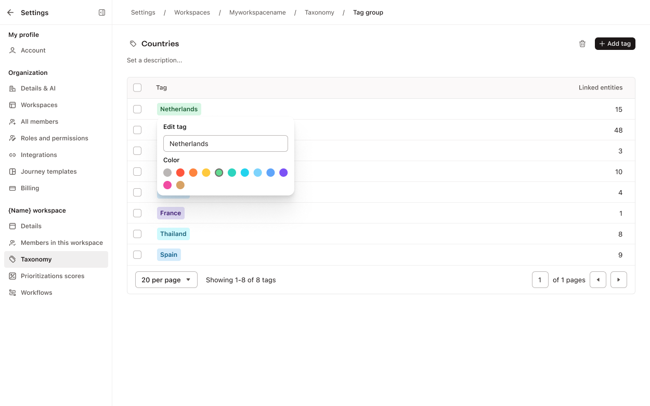Choose the orange color swatch
Viewport: 650px width, 406px height.
193,173
